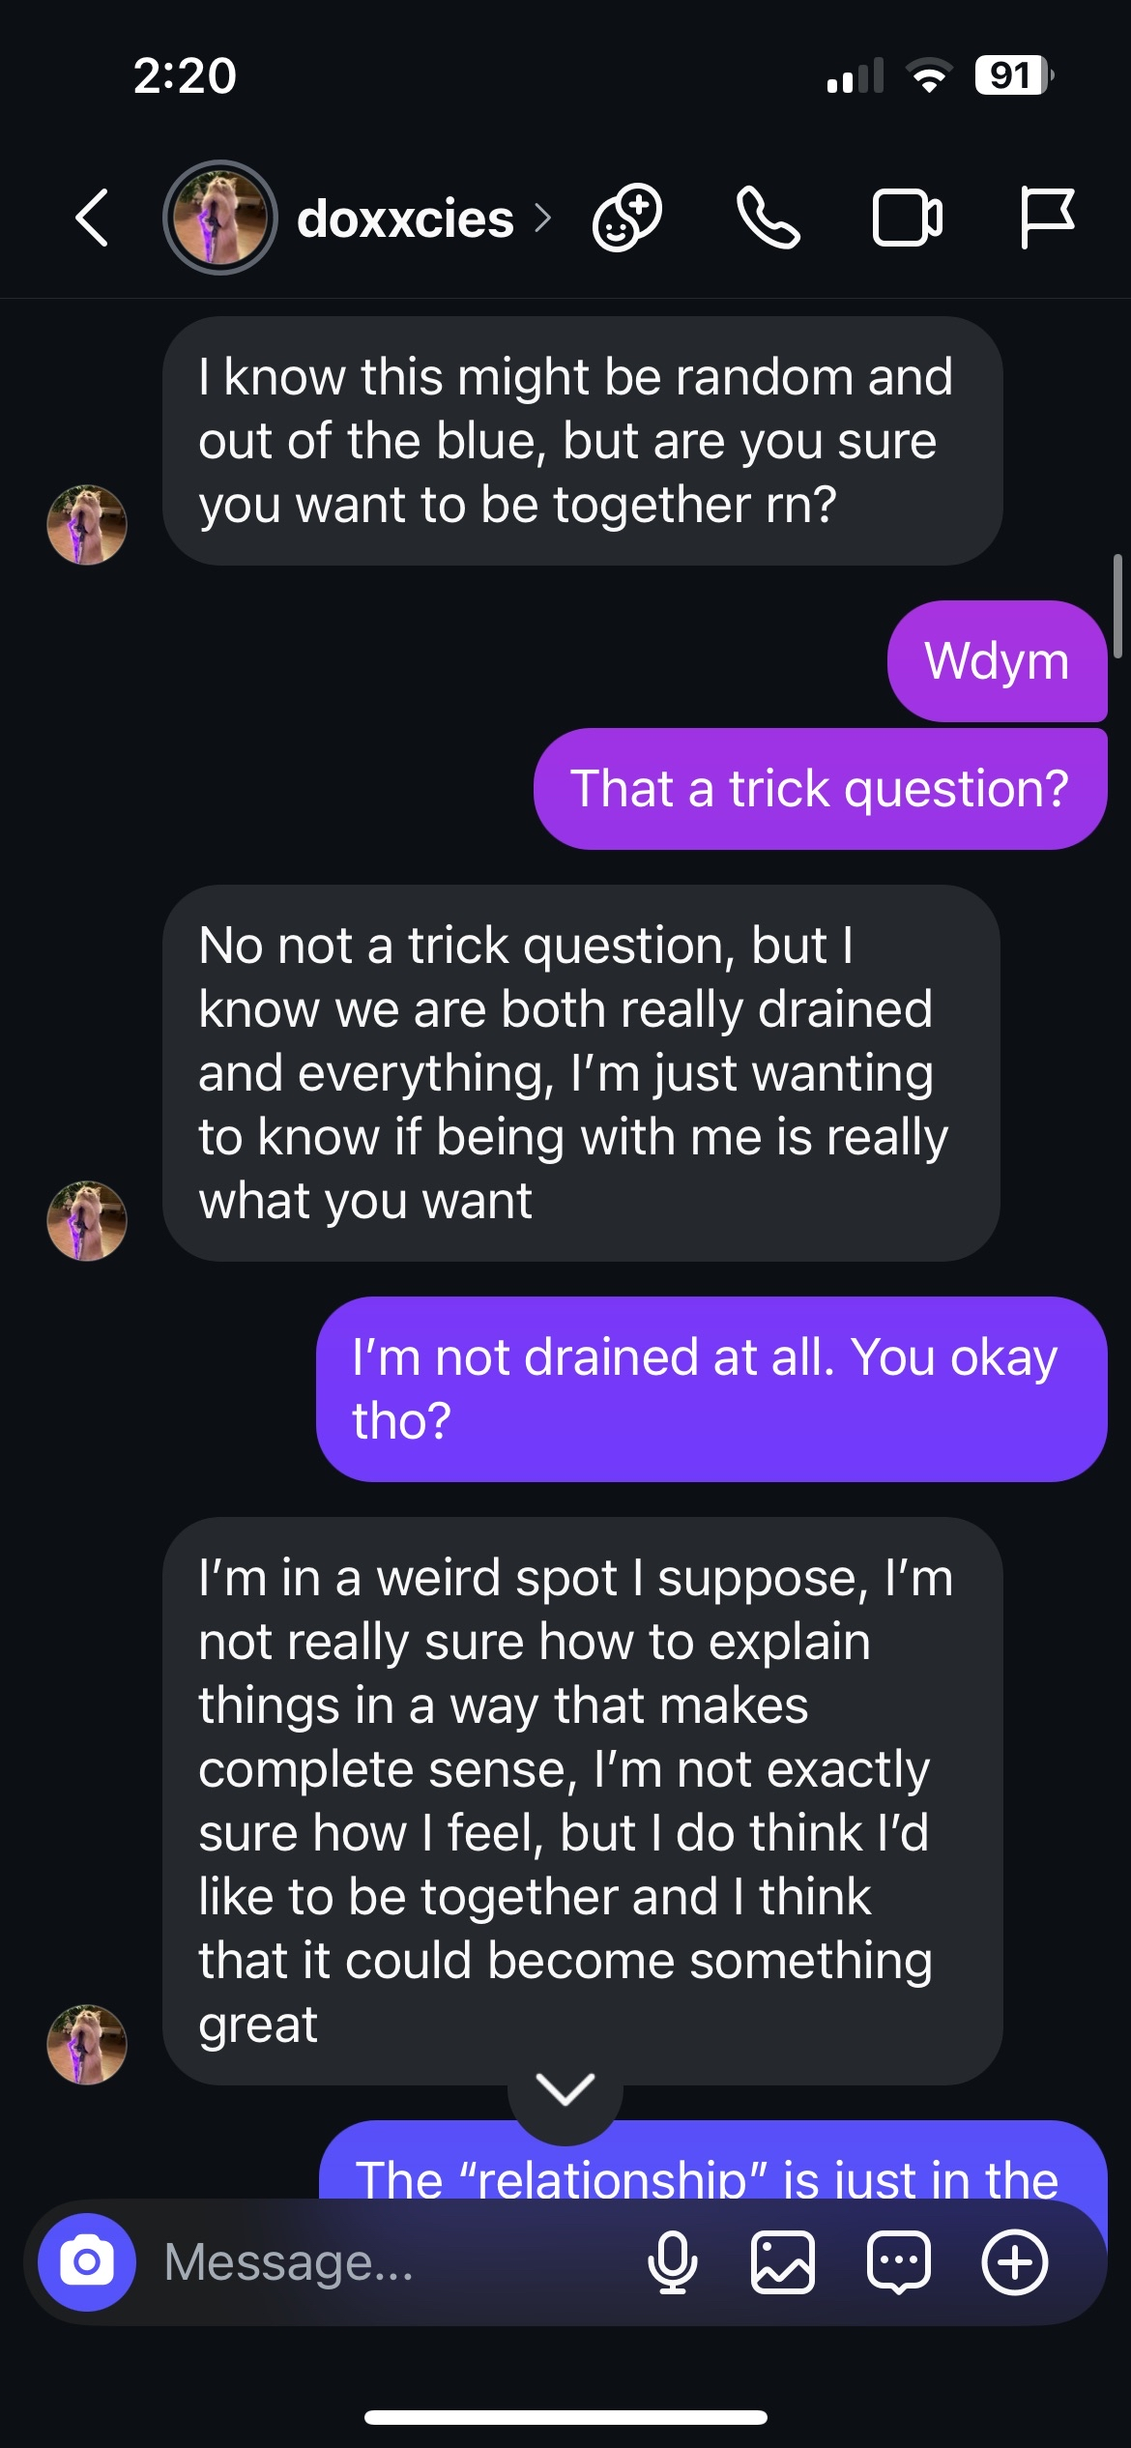Tap the "Wdym" sent message bubble

tap(997, 661)
